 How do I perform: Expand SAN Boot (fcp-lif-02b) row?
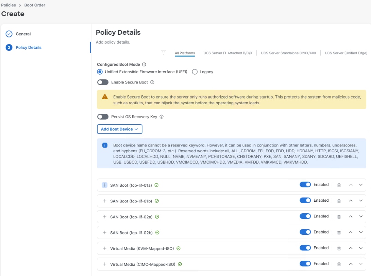tap(105, 233)
